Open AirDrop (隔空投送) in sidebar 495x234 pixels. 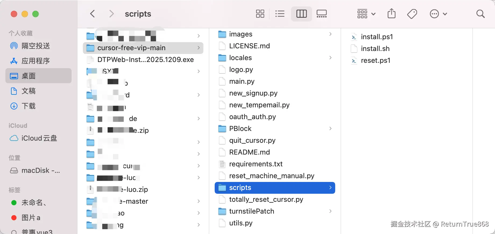click(36, 46)
